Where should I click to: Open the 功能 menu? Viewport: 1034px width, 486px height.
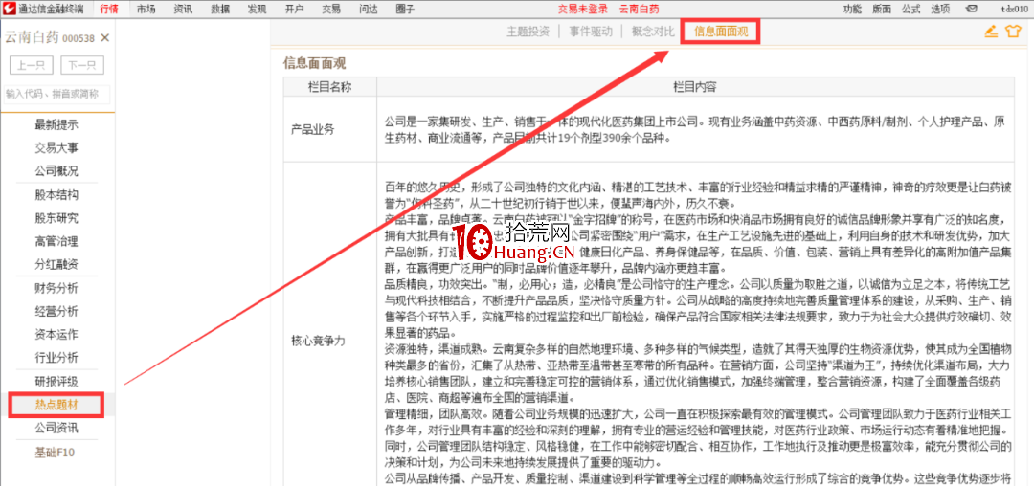point(852,10)
